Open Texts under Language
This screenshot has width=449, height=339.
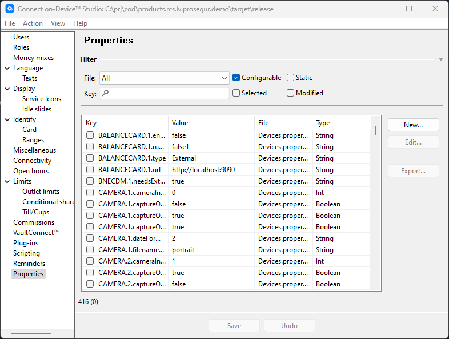30,78
